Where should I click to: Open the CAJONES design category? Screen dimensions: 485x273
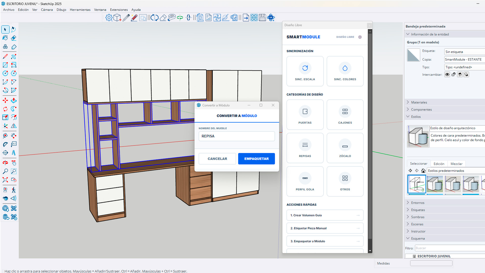click(345, 115)
